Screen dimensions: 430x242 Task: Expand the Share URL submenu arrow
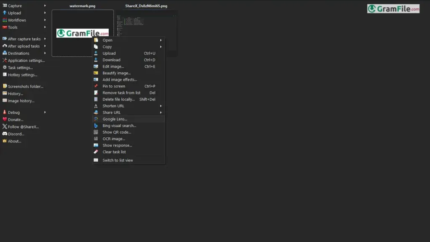pyautogui.click(x=161, y=113)
